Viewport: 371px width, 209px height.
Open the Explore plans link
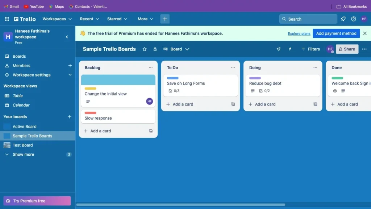[x=299, y=33]
